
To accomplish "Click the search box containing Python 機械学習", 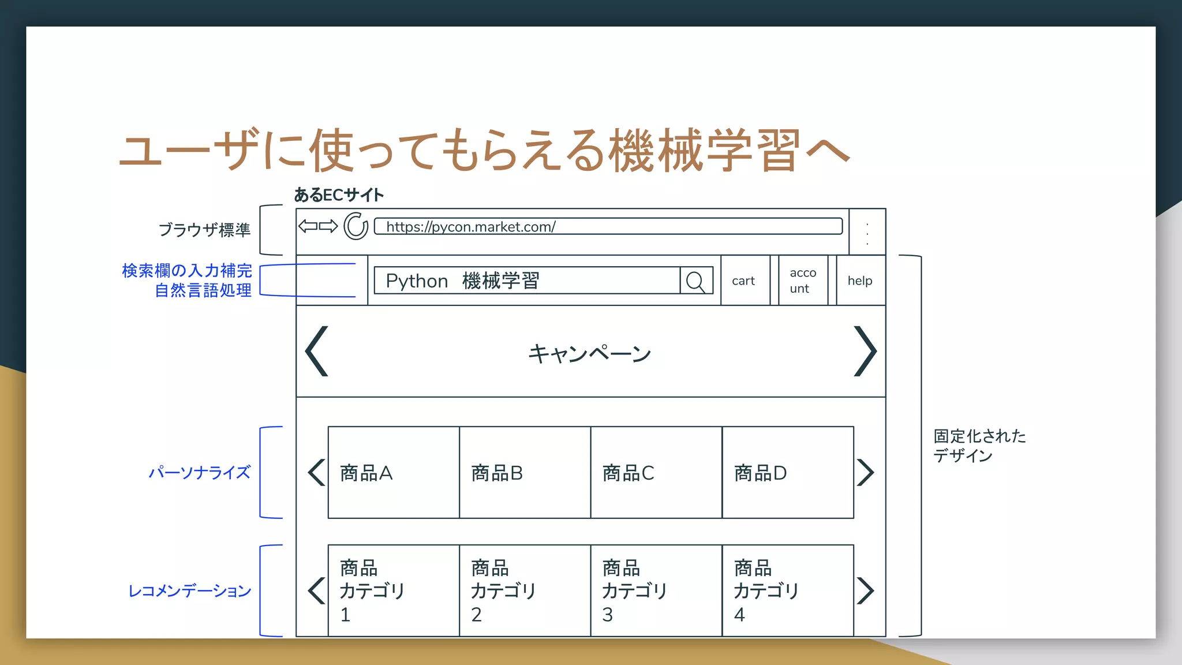I will tap(527, 281).
